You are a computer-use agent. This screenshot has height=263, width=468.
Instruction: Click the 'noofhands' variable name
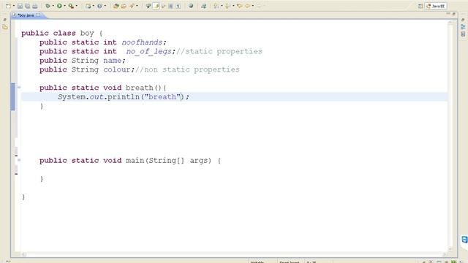(x=142, y=42)
